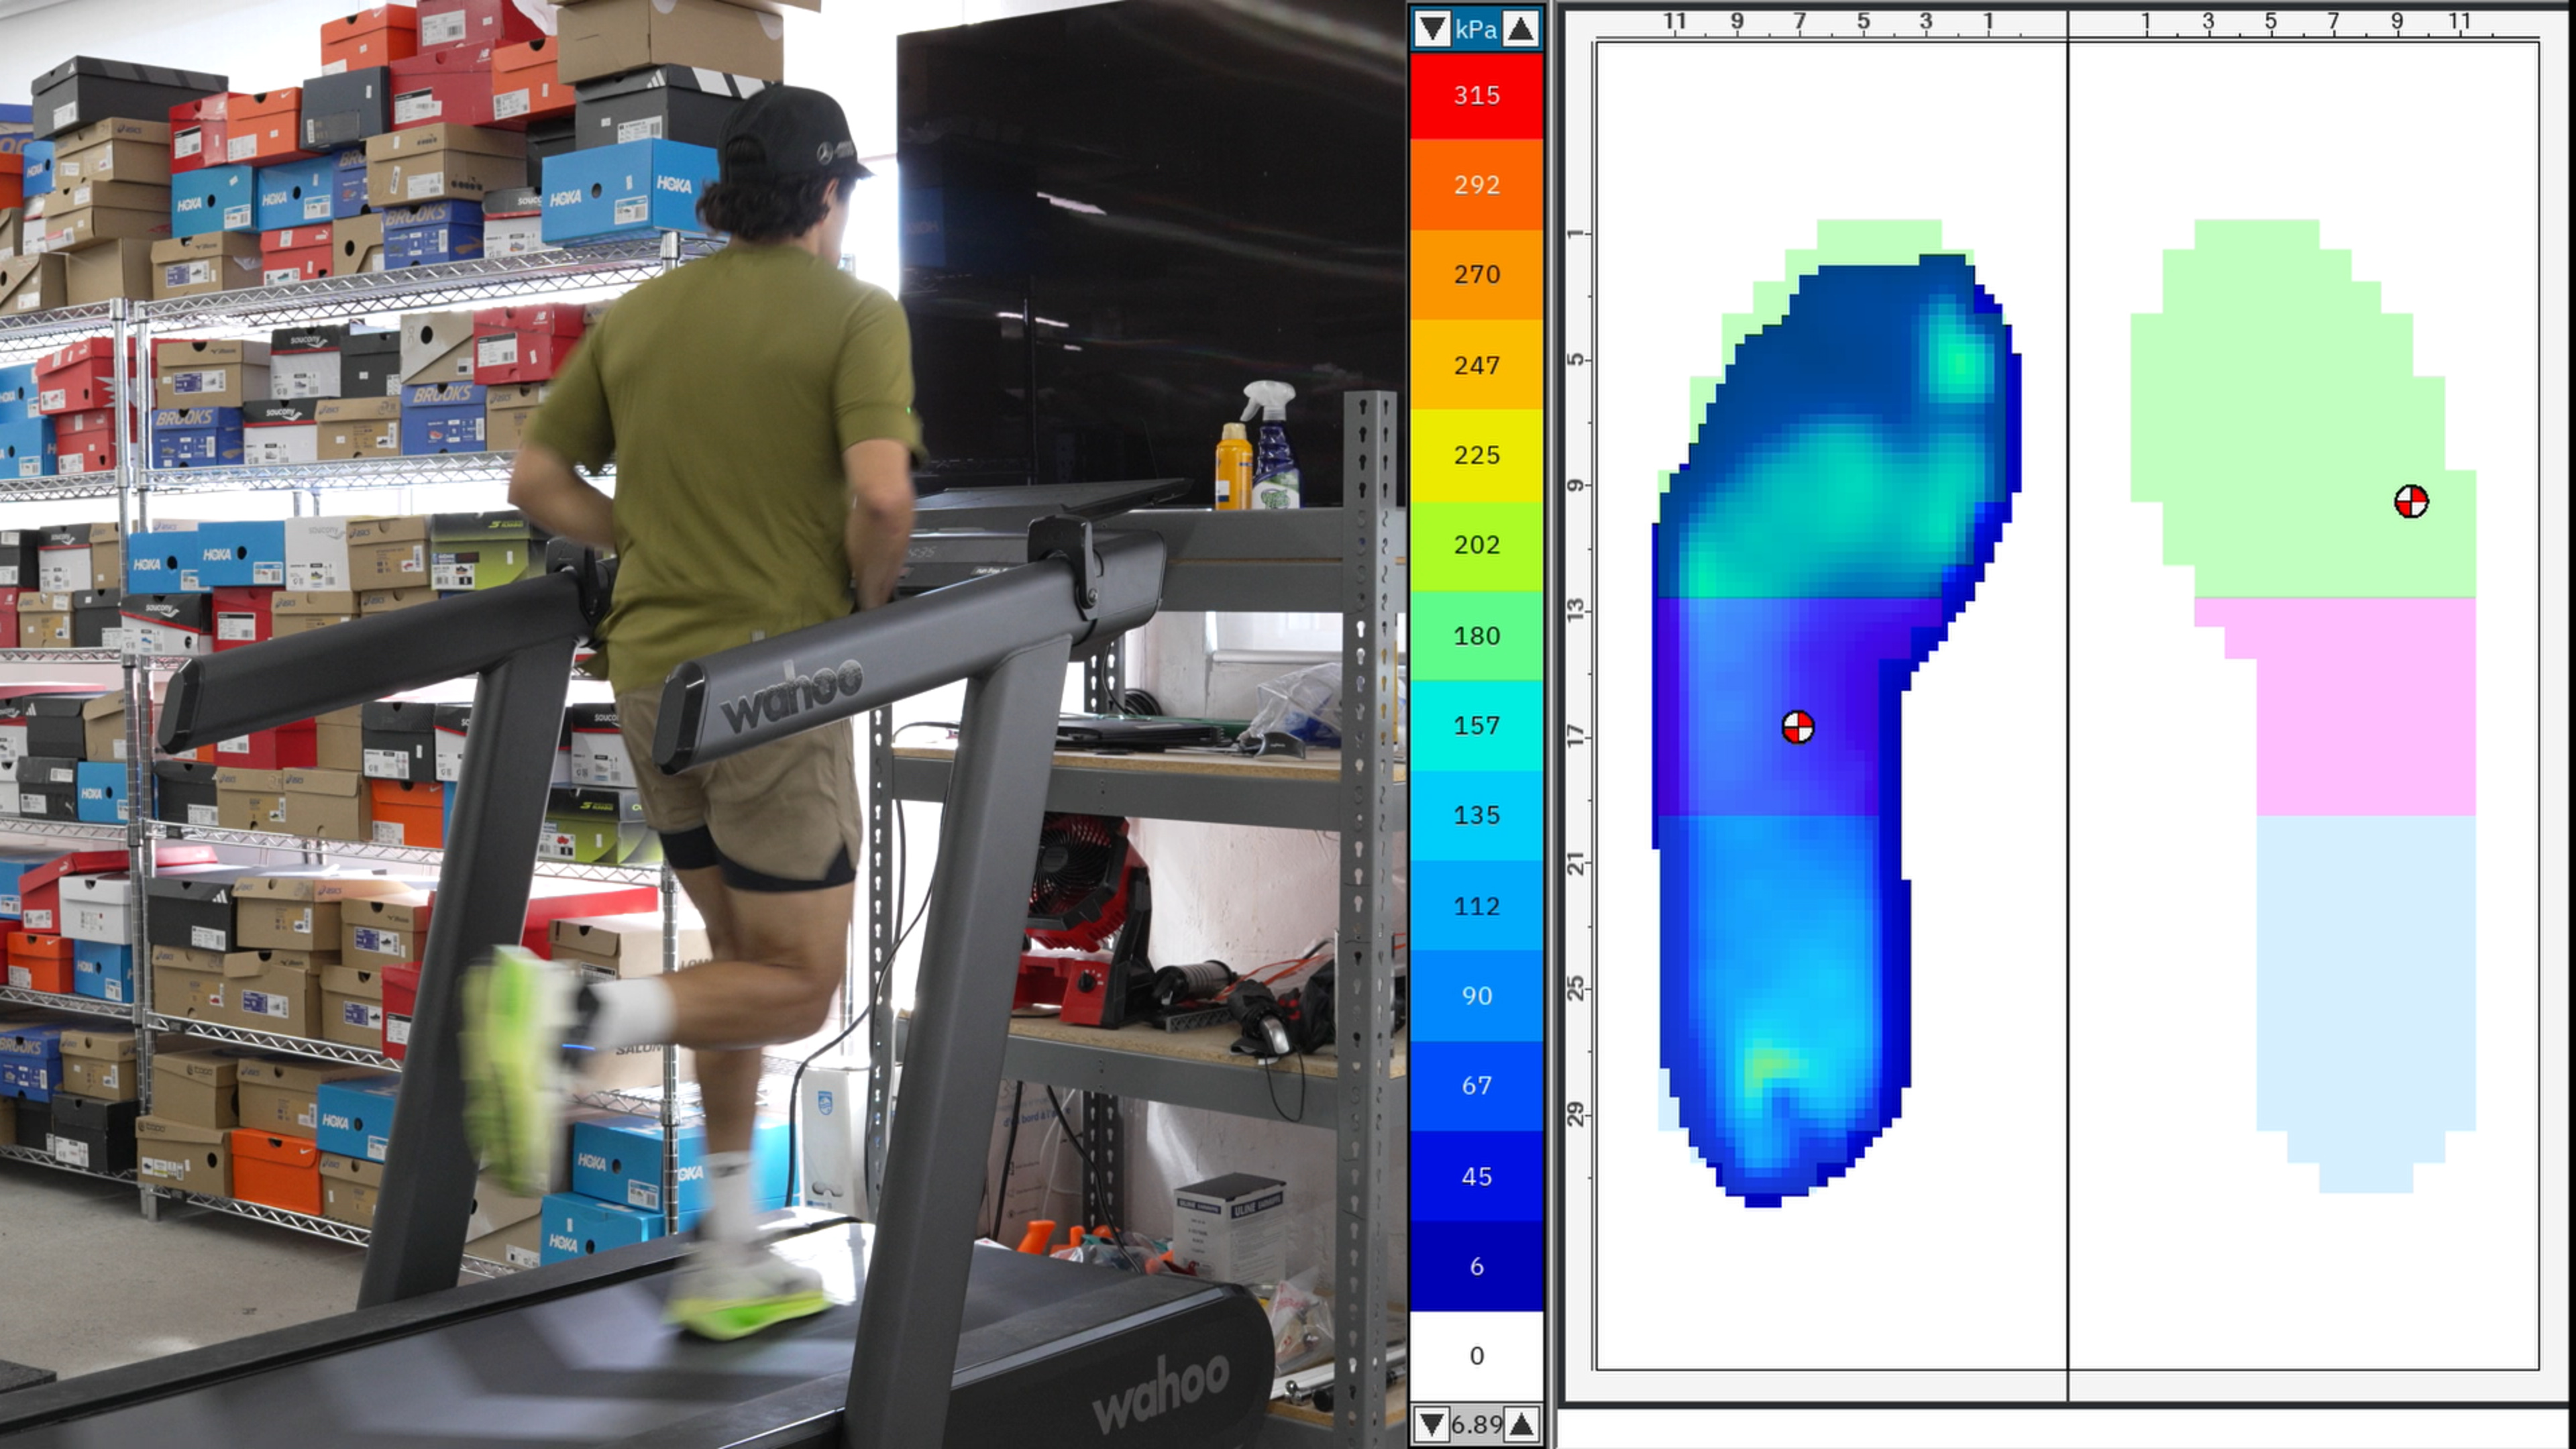Select the orange 270 legend swatch
The image size is (2576, 1449).
1476,274
